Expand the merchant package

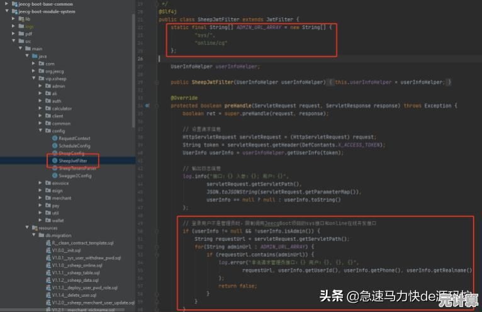coord(40,198)
